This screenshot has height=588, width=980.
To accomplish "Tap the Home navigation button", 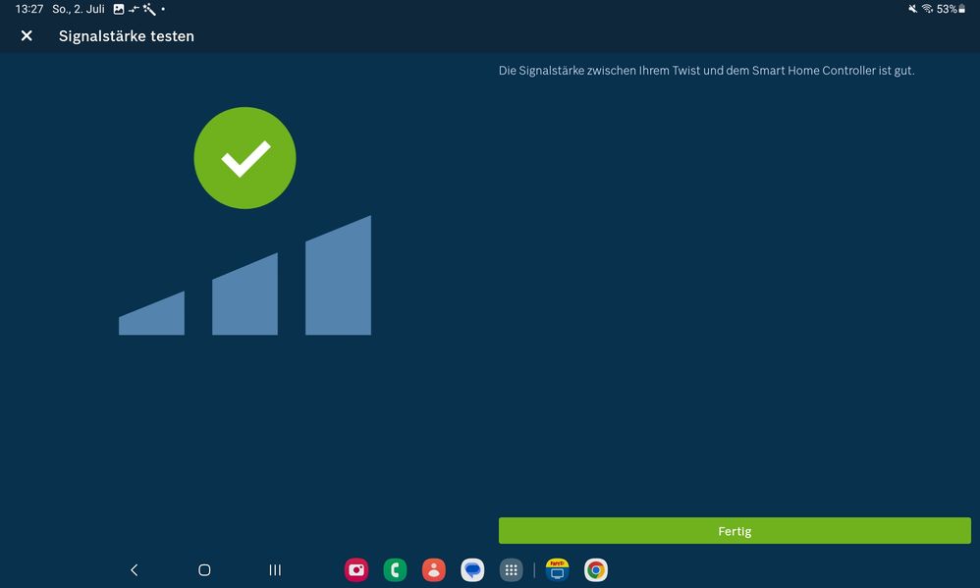I will click(203, 569).
